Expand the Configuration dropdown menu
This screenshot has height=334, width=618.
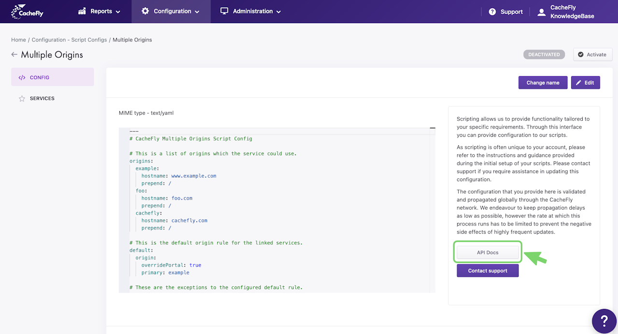point(171,11)
